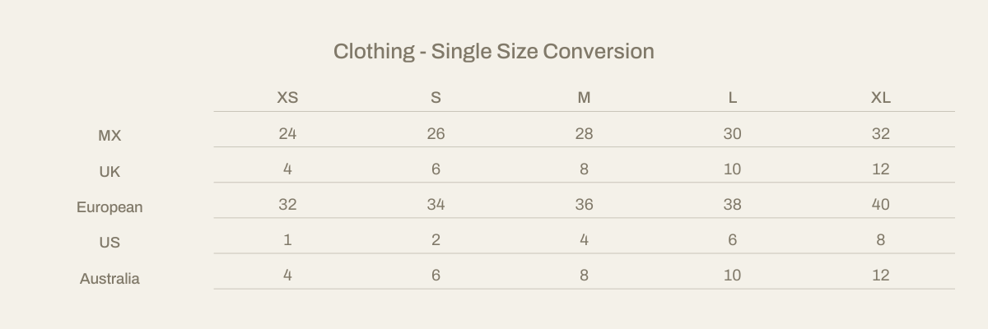Select MX size 26 under S
The image size is (988, 329).
click(x=436, y=133)
